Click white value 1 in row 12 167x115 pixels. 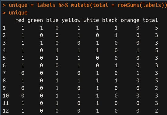(x=98, y=111)
